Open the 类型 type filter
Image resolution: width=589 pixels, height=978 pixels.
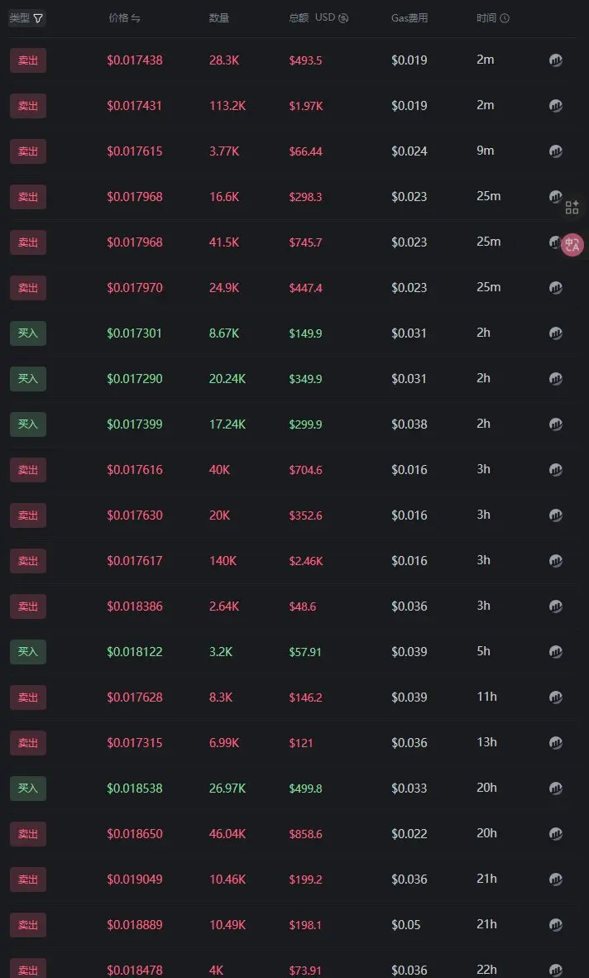[38, 18]
